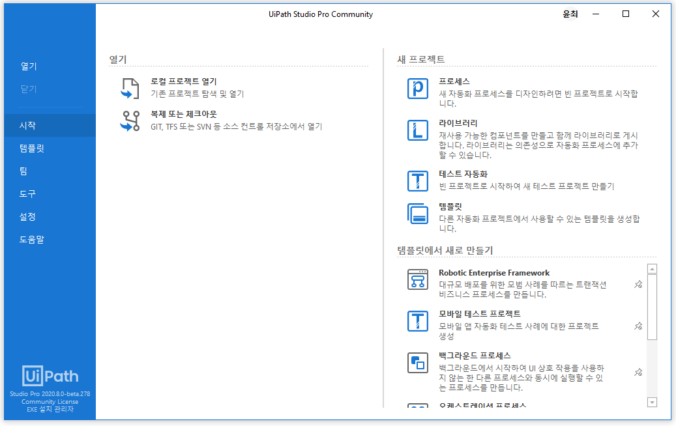Select the 시작 tab in sidebar
This screenshot has width=676, height=426.
point(50,125)
